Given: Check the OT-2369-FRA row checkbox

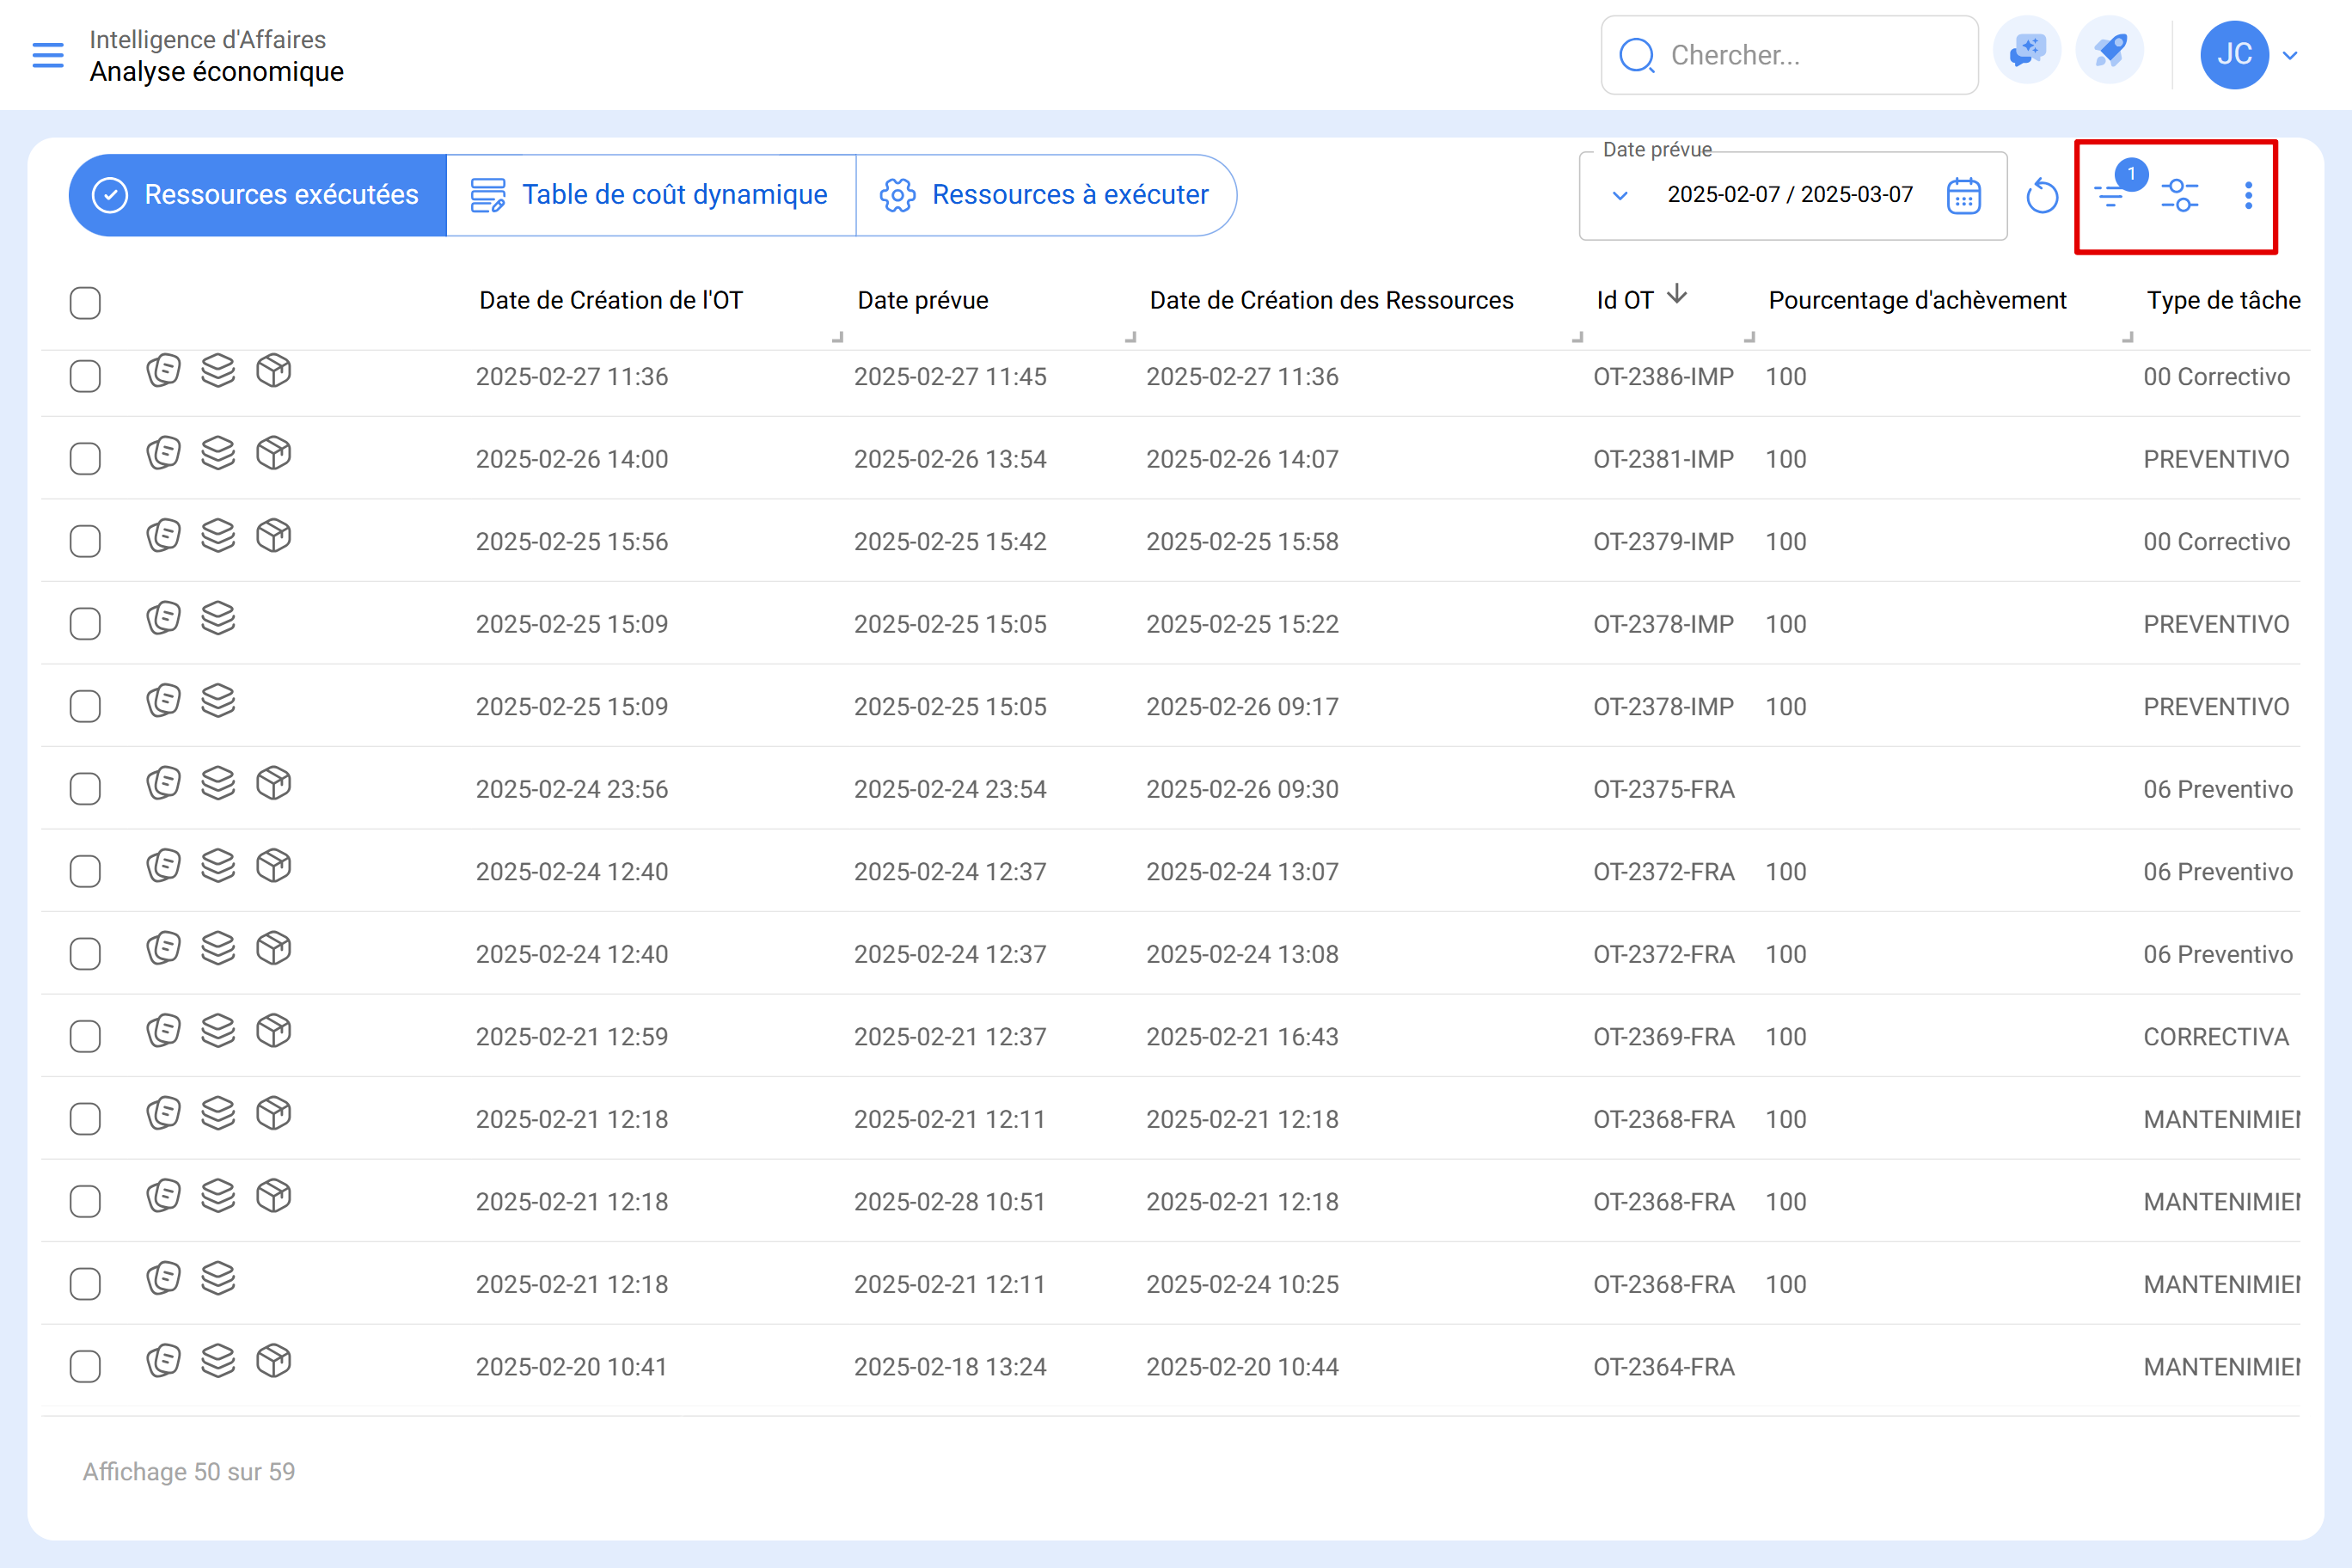Looking at the screenshot, I should tap(85, 1037).
